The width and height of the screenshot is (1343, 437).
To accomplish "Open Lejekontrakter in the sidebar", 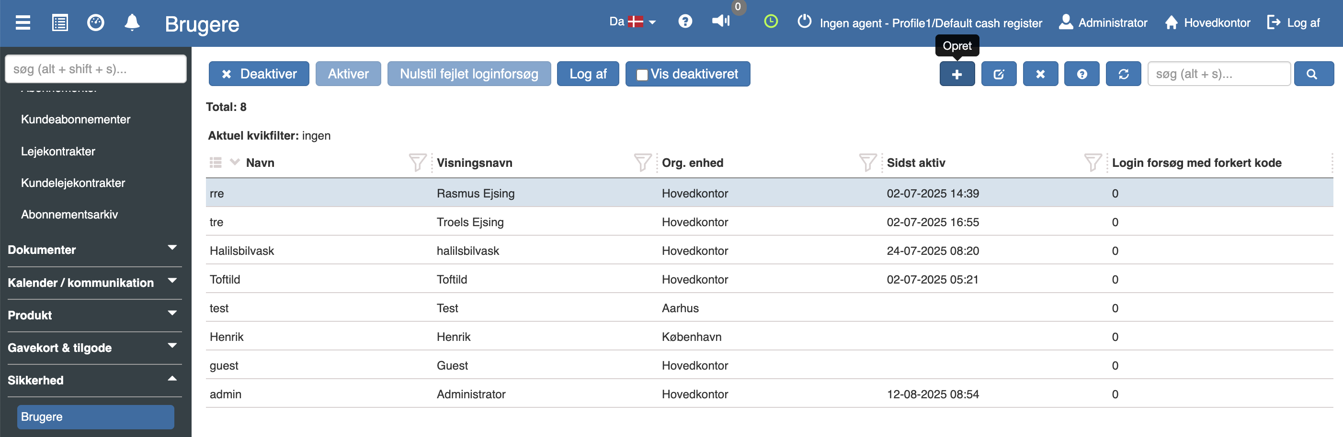I will coord(58,152).
